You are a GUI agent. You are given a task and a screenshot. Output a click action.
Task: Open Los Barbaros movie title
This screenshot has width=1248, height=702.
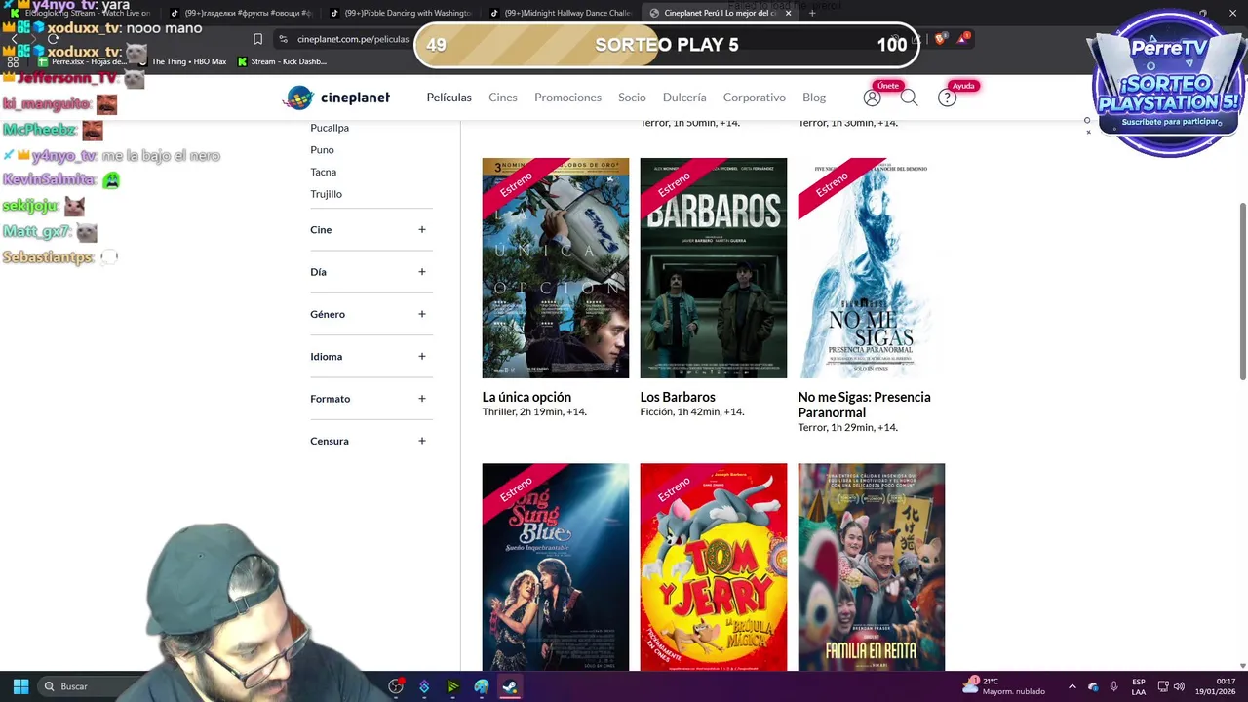click(x=678, y=397)
